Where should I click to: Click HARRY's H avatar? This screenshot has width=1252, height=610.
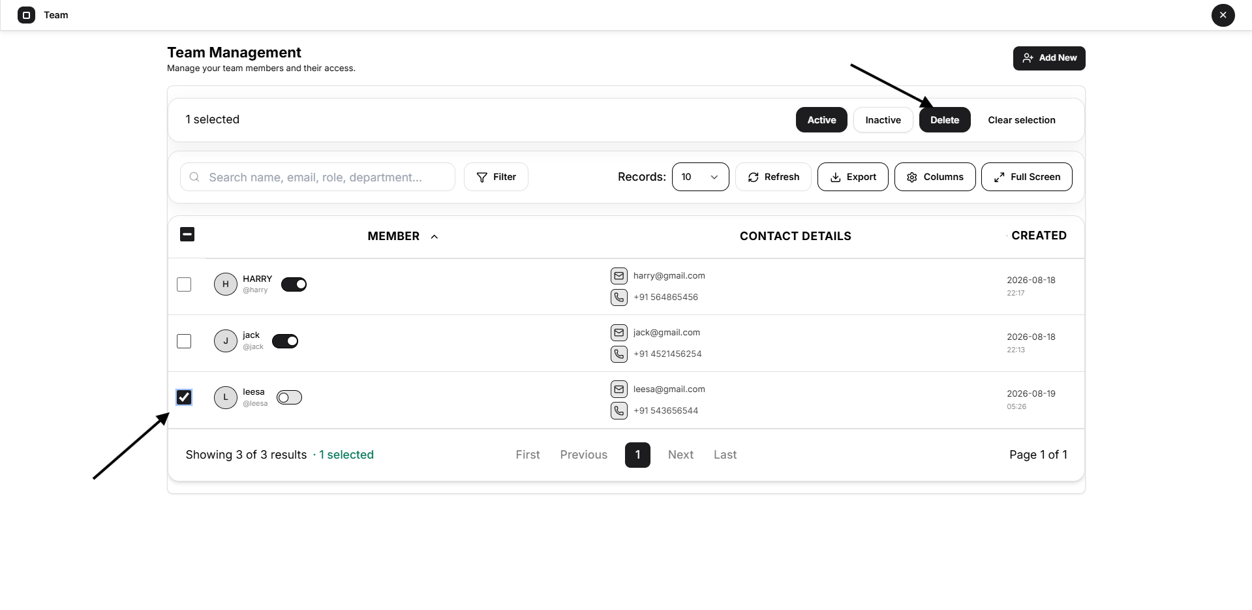click(x=226, y=284)
